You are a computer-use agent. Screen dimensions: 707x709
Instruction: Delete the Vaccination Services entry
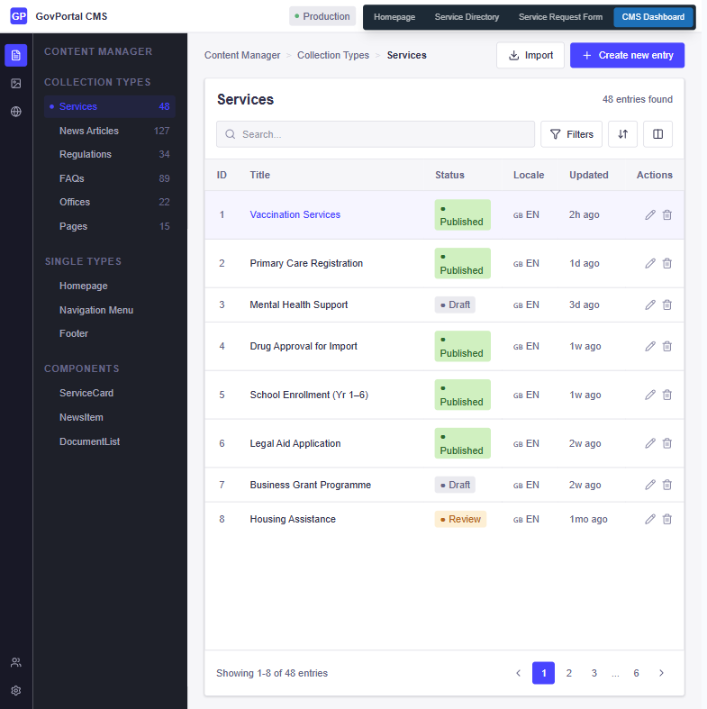667,214
